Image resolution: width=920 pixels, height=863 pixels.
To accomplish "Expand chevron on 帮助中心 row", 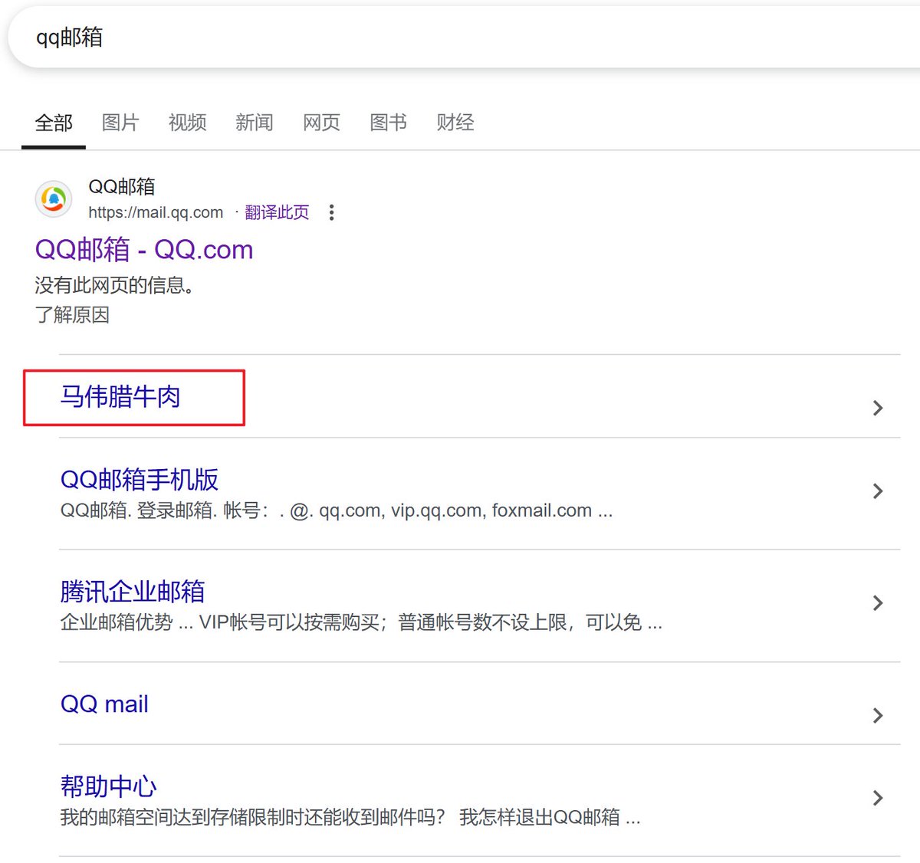I will [879, 798].
